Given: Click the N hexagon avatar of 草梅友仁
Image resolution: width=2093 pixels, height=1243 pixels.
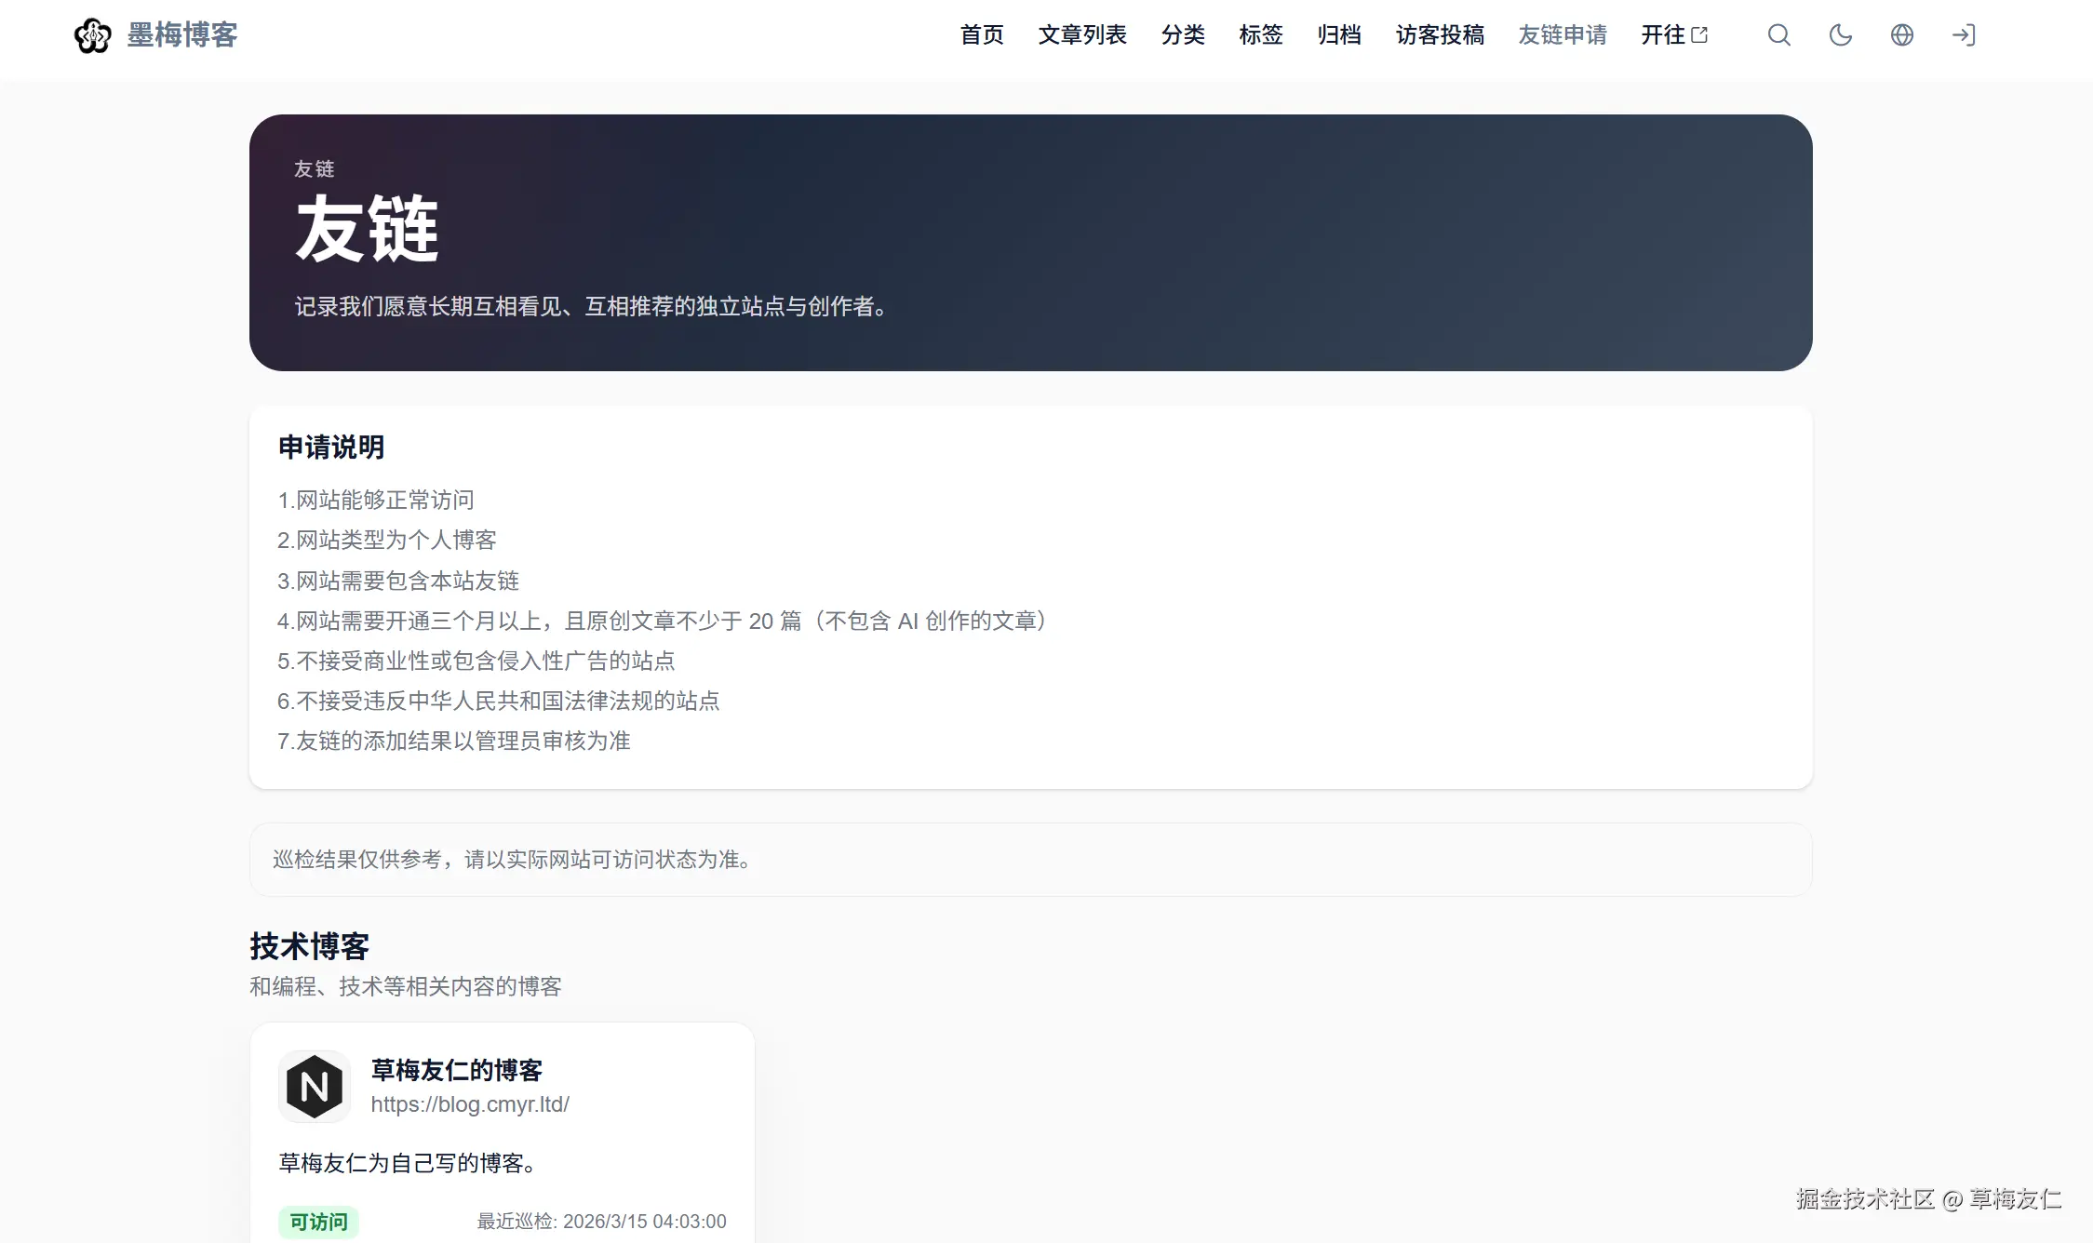Looking at the screenshot, I should tap(315, 1086).
